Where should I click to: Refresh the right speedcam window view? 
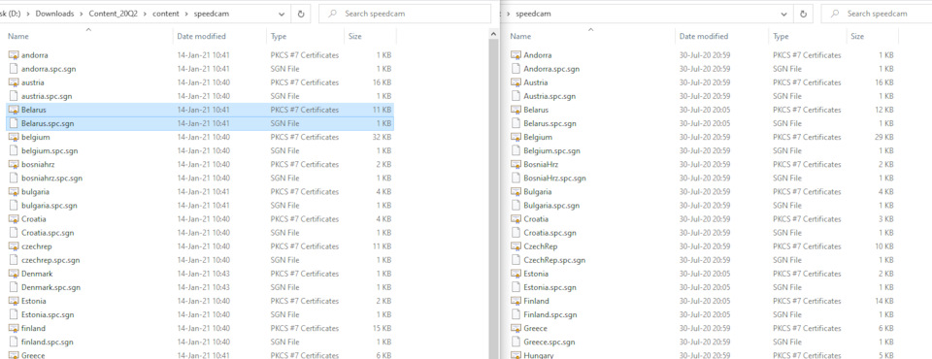pyautogui.click(x=804, y=14)
